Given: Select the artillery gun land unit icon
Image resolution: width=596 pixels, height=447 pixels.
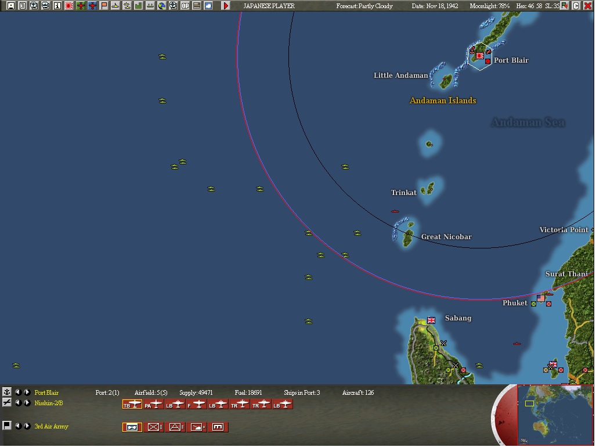Looking at the screenshot, I should (197, 427).
